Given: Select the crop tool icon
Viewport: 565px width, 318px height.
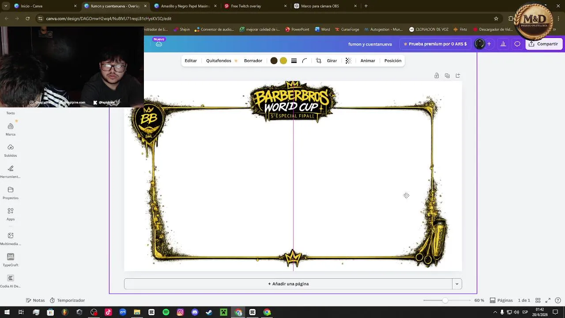Looking at the screenshot, I should [x=319, y=61].
